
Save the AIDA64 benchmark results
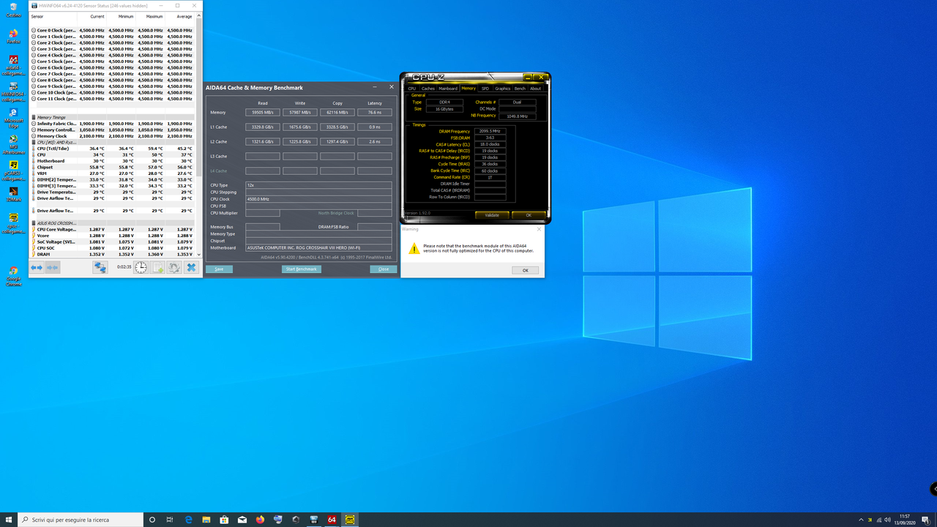tap(219, 269)
